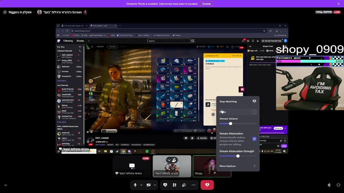Screen dimensions: 344x193
Task: Click the 720p 30FPS quality badge
Action: [324, 12]
